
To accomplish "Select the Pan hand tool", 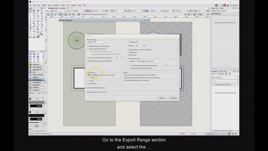I will pos(34,10).
